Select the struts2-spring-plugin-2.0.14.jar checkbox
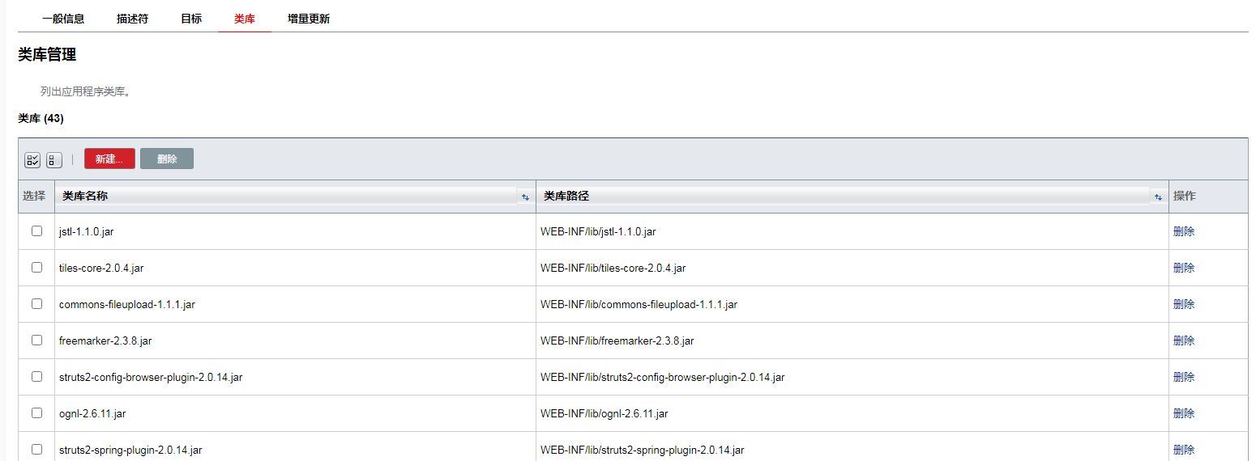Image resolution: width=1256 pixels, height=461 pixels. pyautogui.click(x=36, y=450)
